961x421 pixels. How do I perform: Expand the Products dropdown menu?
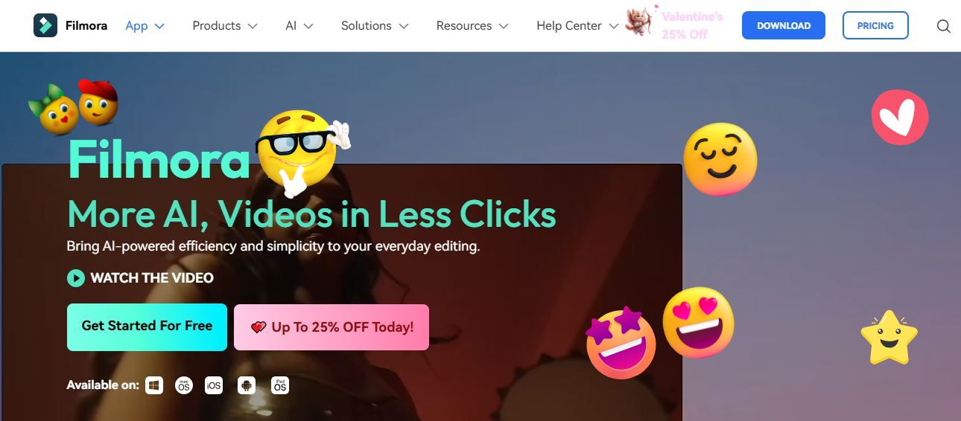pyautogui.click(x=225, y=25)
